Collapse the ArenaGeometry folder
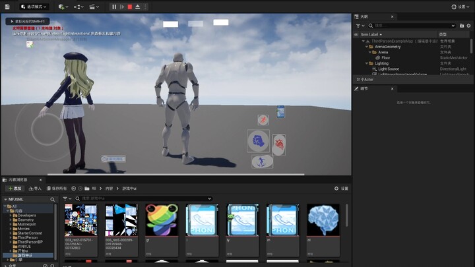 [x=365, y=47]
